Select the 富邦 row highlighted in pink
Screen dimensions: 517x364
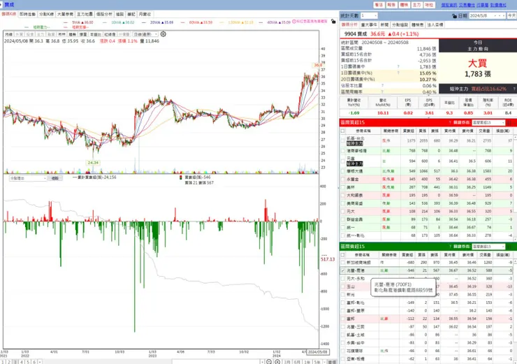click(x=426, y=319)
